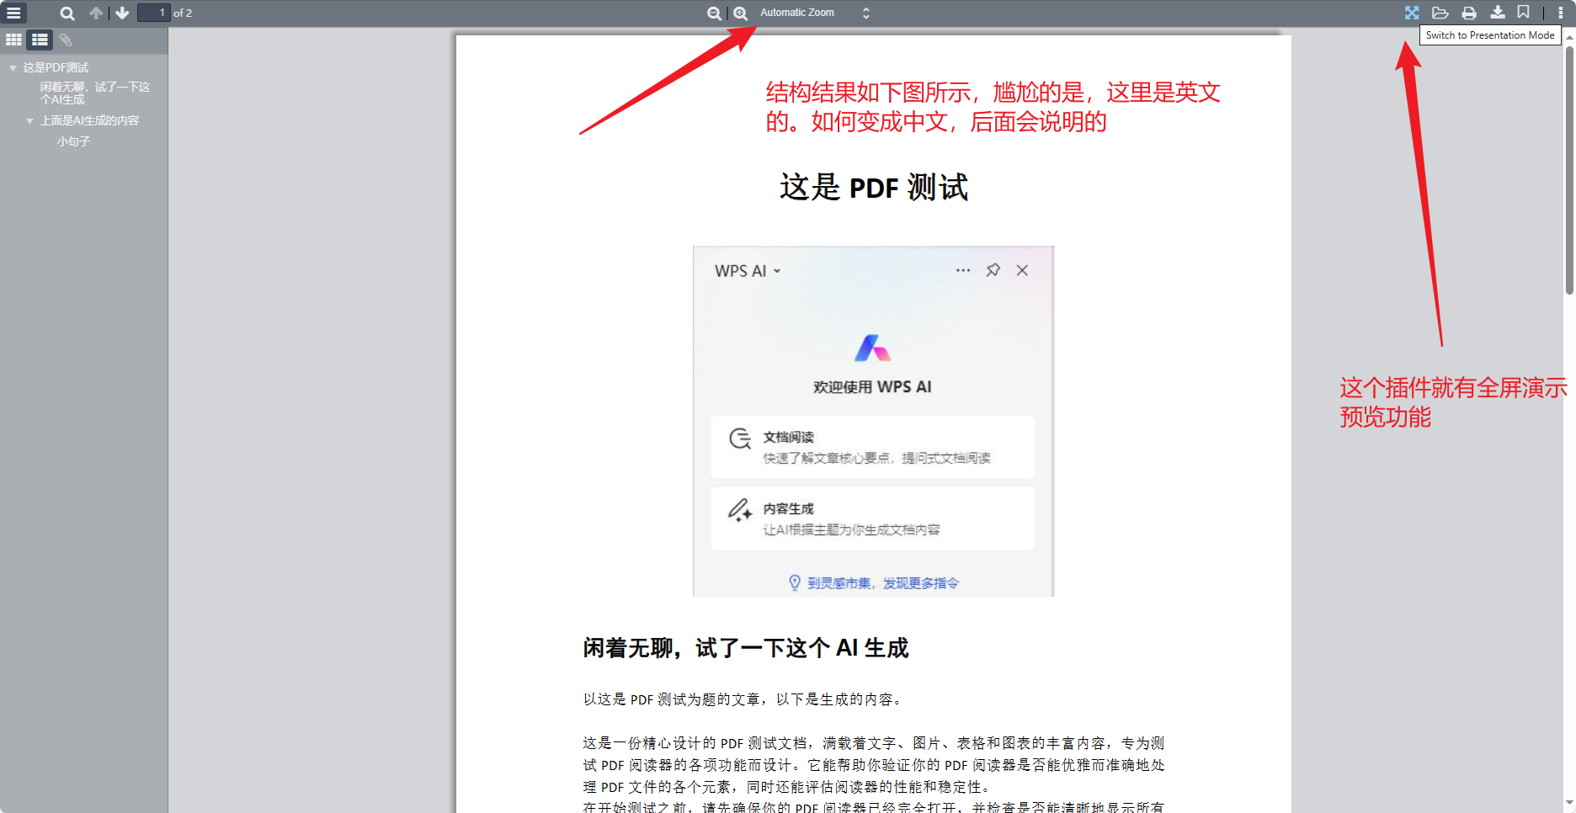Jump to outline item 小句子
The image size is (1576, 813).
pos(74,141)
